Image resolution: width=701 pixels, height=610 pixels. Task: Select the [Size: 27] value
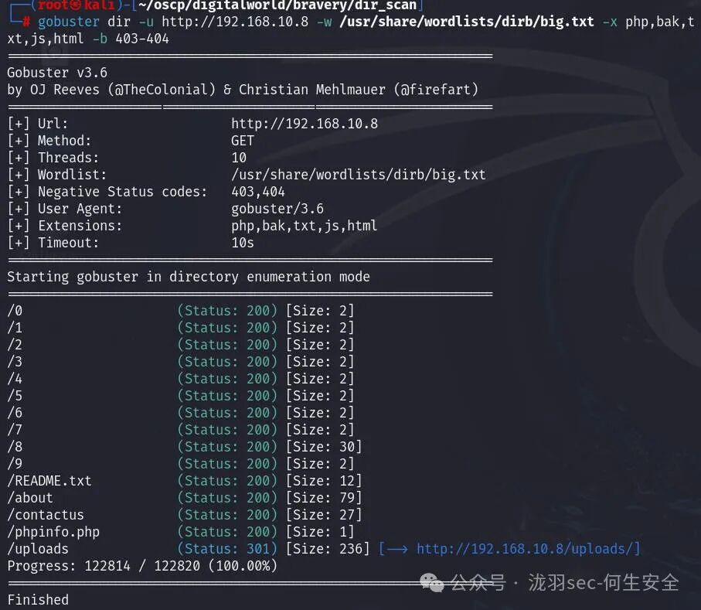coord(324,515)
